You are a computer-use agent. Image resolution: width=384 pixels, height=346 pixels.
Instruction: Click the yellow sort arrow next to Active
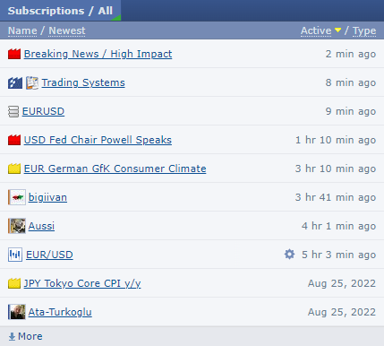pyautogui.click(x=337, y=30)
